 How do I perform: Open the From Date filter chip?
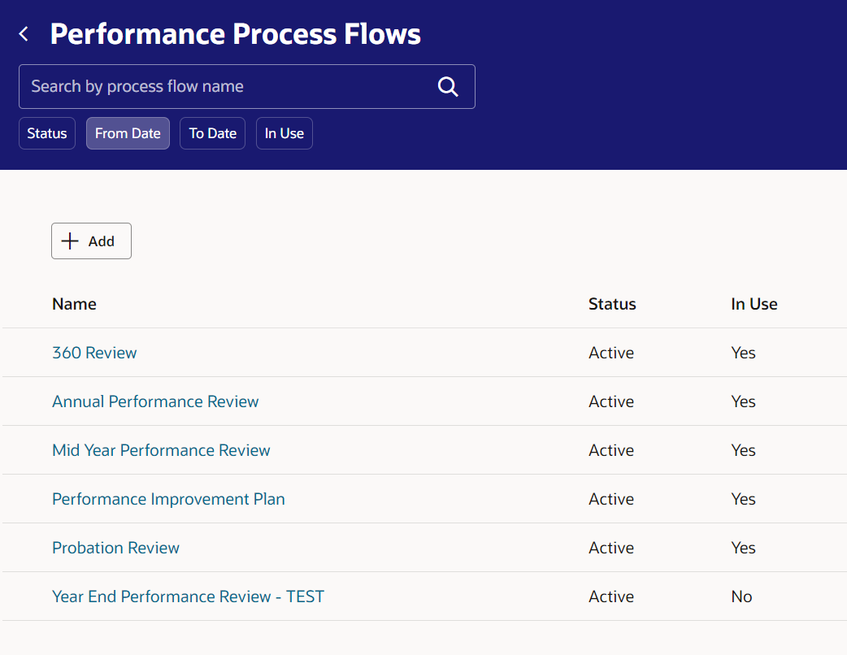point(128,133)
